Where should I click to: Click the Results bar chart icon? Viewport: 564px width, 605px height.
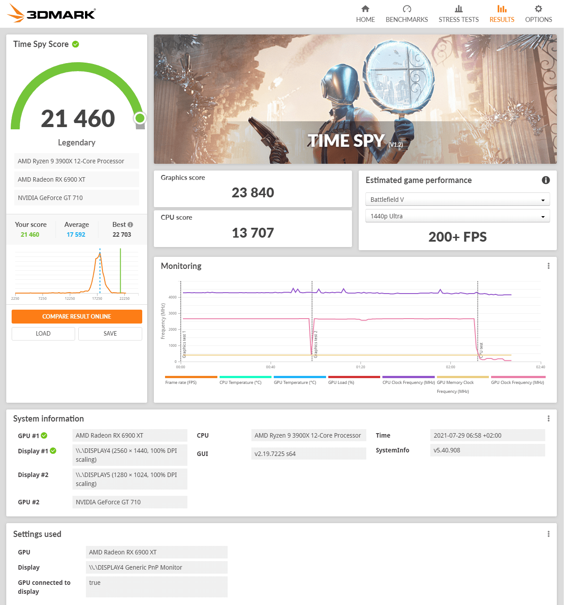(502, 9)
